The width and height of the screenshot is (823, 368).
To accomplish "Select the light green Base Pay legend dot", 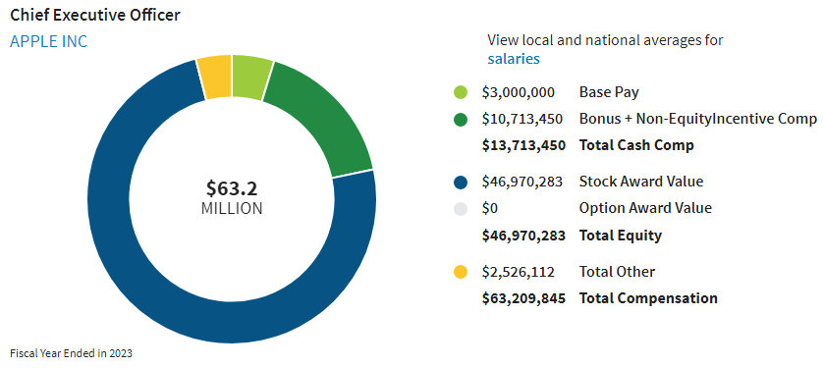I will pyautogui.click(x=461, y=93).
